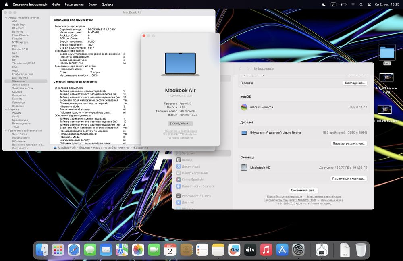Open the Ліцензійна угода програми link
The image size is (403, 261).
click(x=284, y=197)
